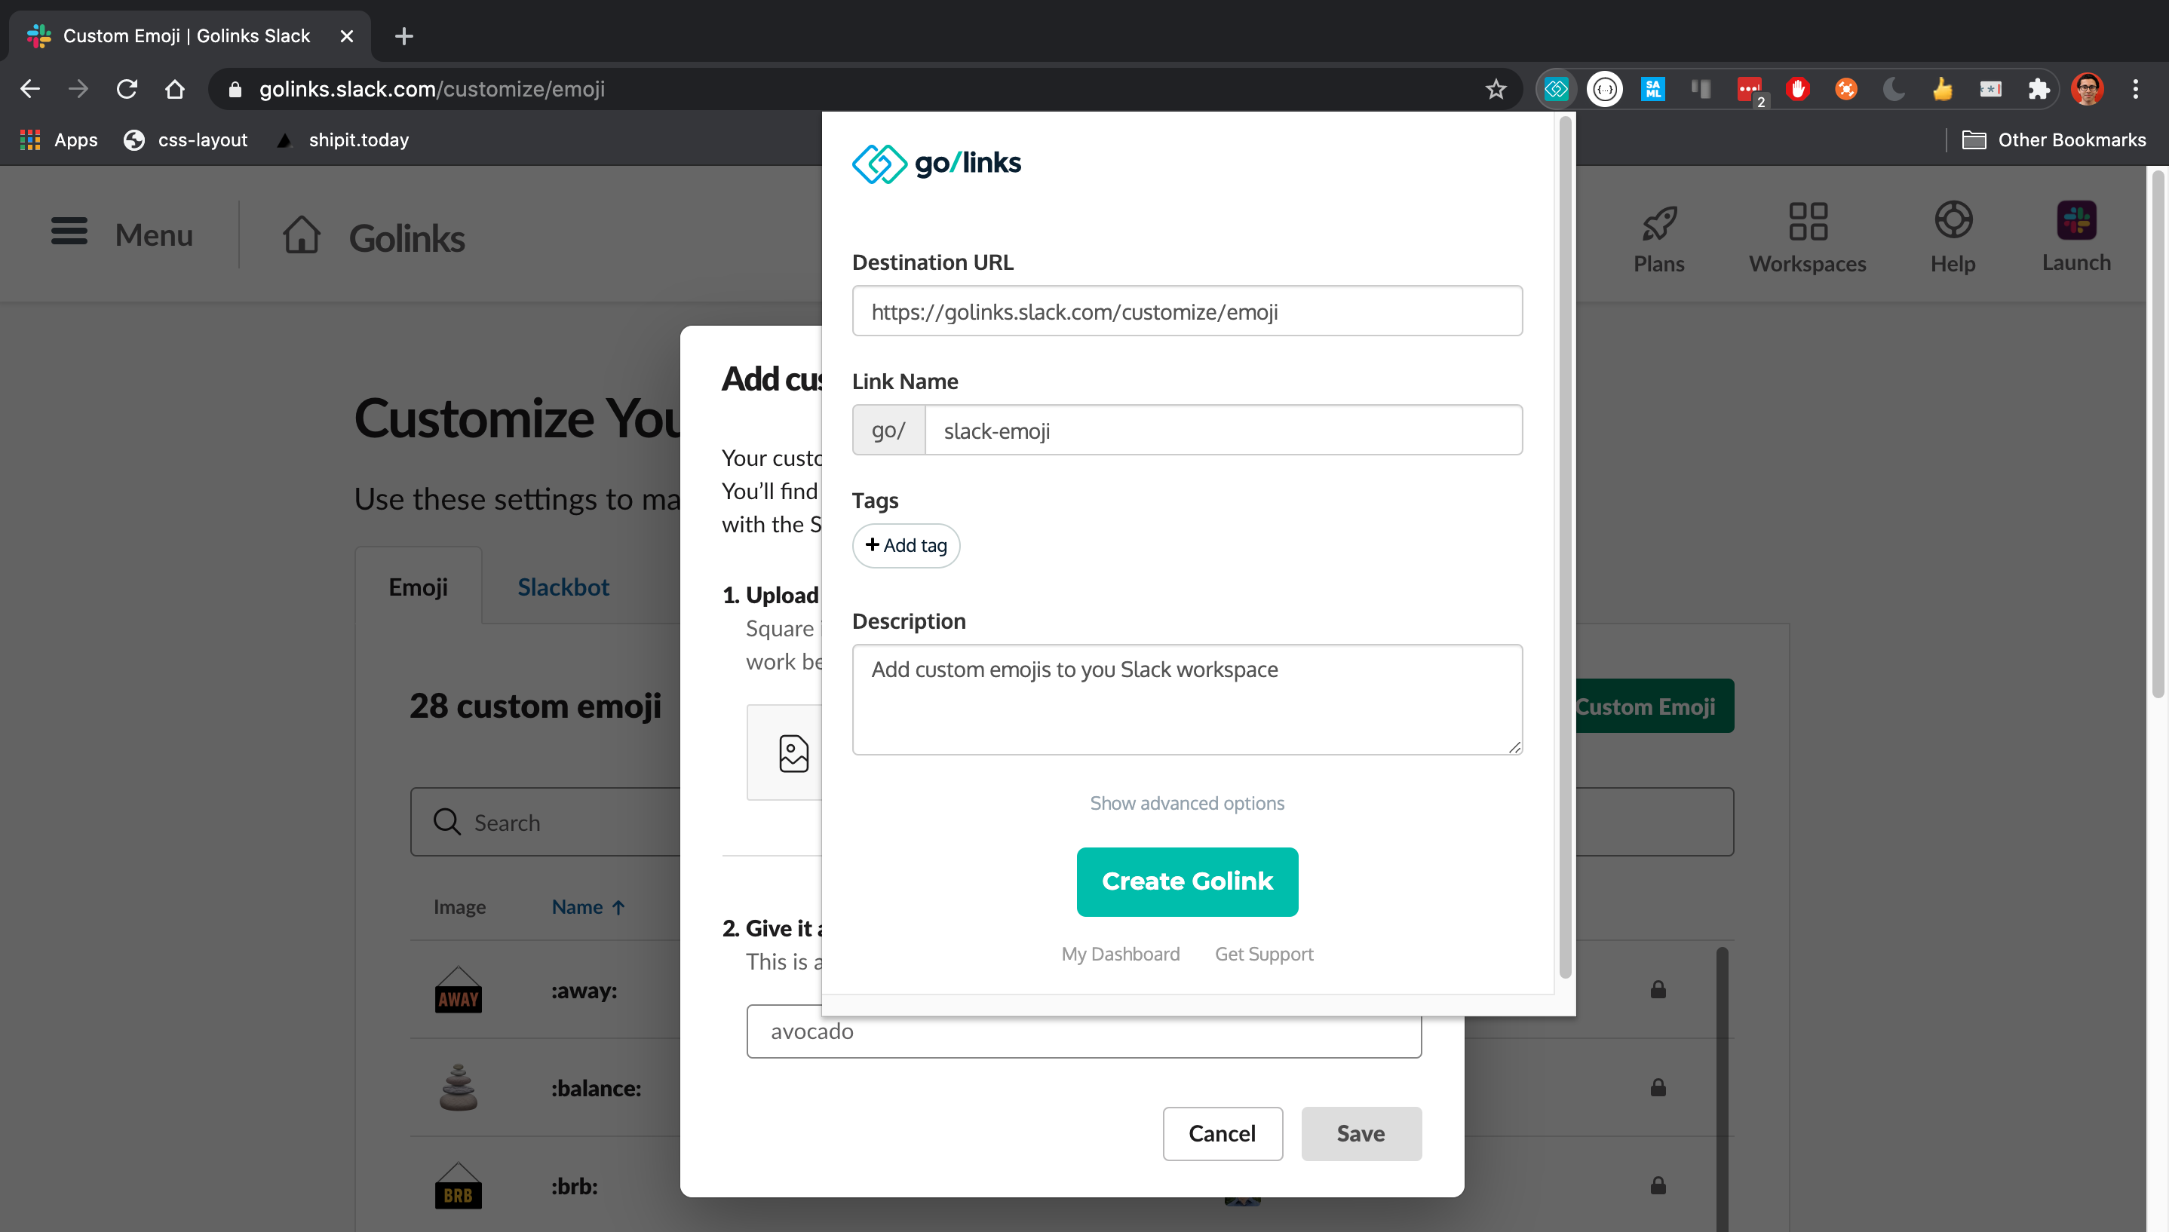Click the GoLinks extension icon in toolbar

click(1555, 89)
